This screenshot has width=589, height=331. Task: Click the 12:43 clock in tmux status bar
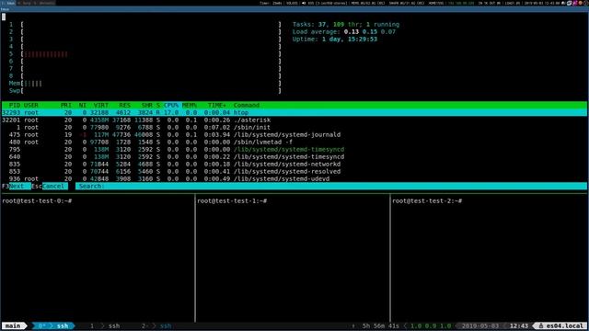[519, 325]
